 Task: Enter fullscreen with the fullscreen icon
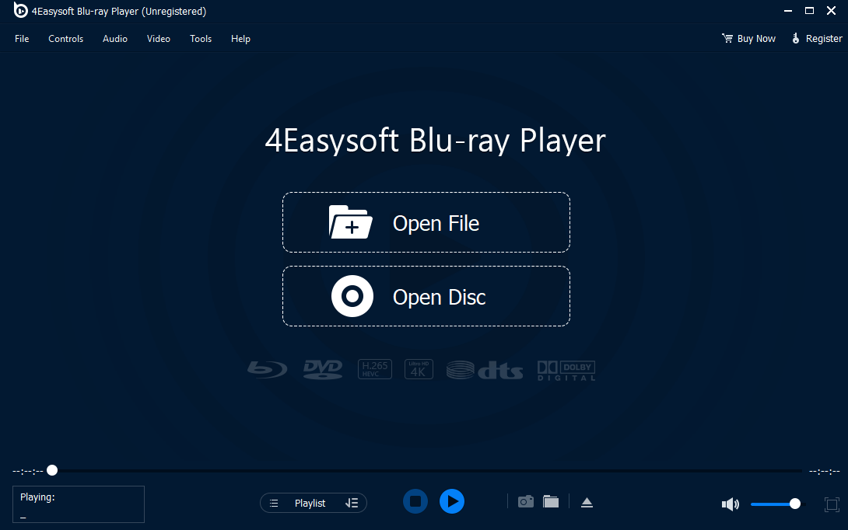click(x=832, y=504)
